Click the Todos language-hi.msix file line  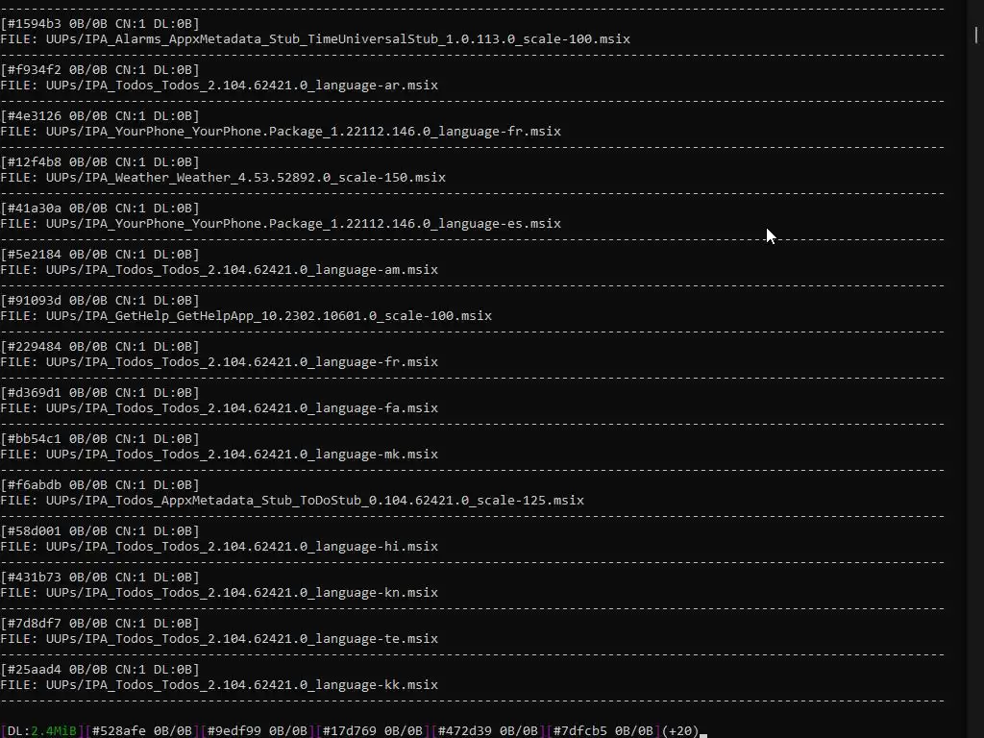coord(219,547)
